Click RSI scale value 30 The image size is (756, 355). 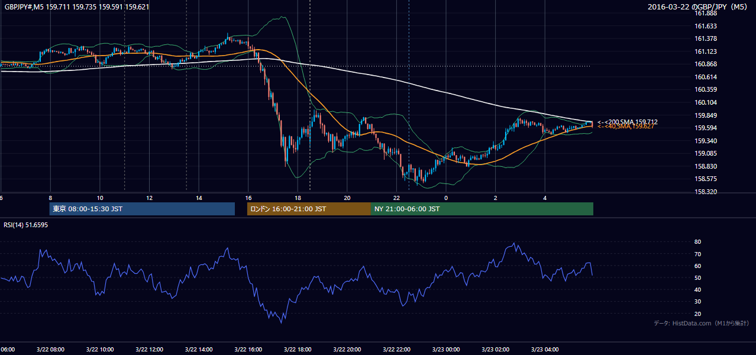697,302
